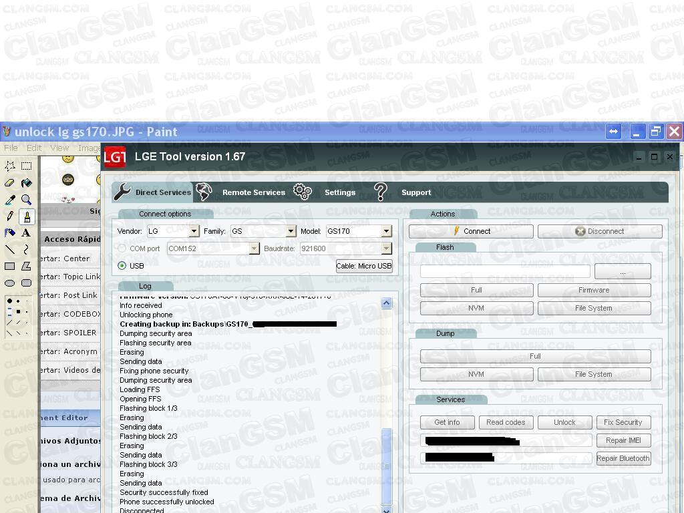This screenshot has height=513, width=684.
Task: Open Paint's File menu
Action: click(x=11, y=148)
